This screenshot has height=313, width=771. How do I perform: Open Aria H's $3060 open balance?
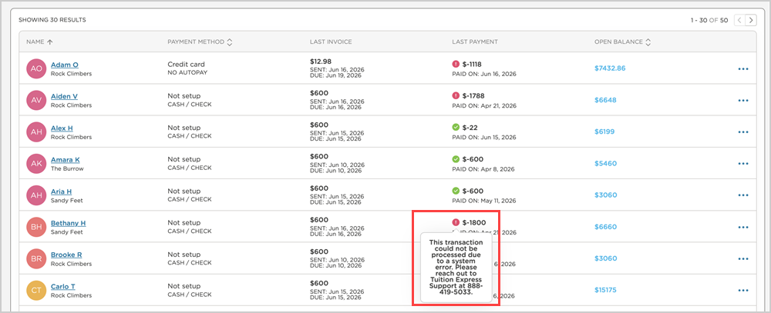tap(606, 195)
